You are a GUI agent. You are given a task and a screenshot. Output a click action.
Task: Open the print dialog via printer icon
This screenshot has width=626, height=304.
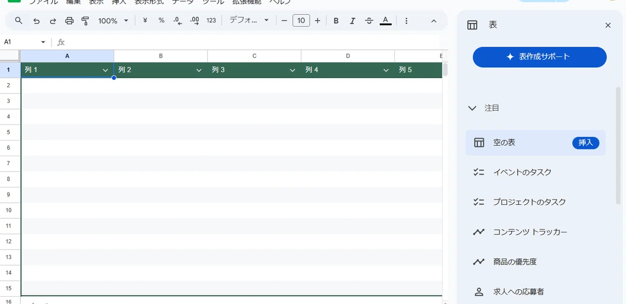click(69, 21)
